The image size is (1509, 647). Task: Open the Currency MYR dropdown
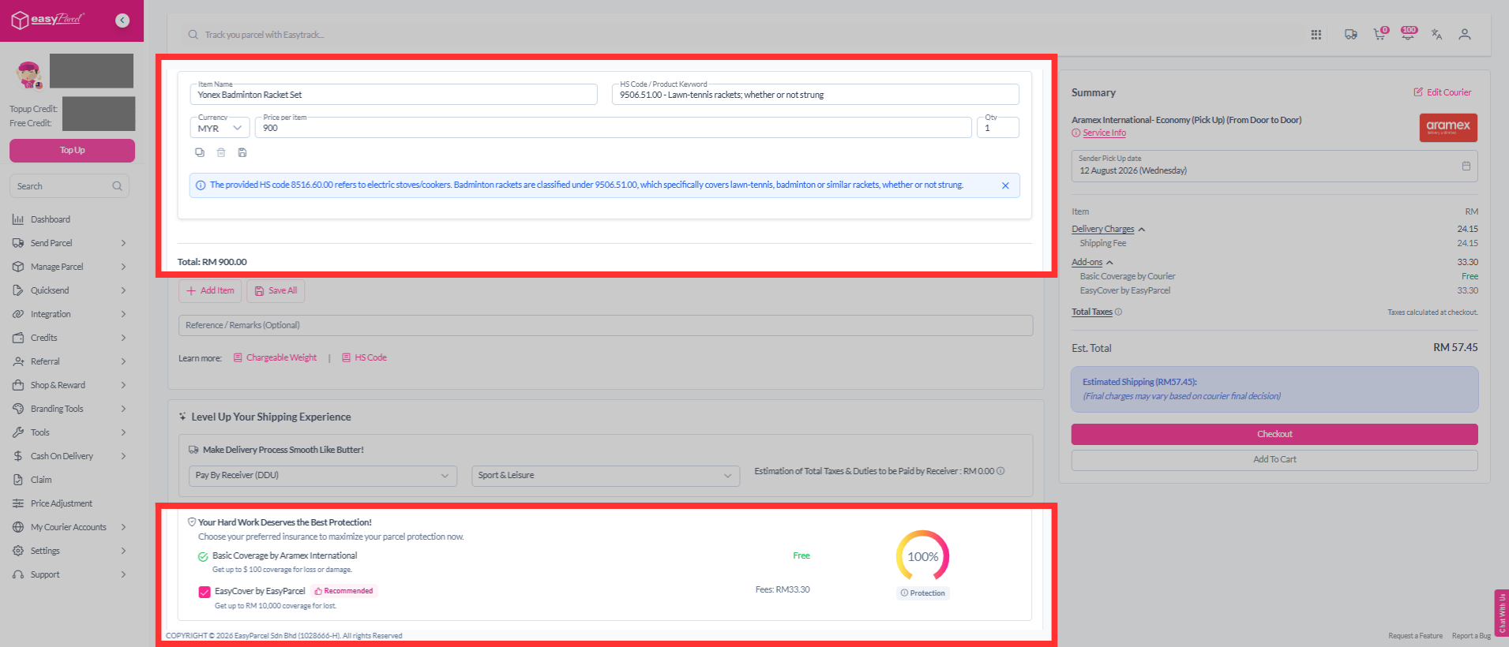220,128
